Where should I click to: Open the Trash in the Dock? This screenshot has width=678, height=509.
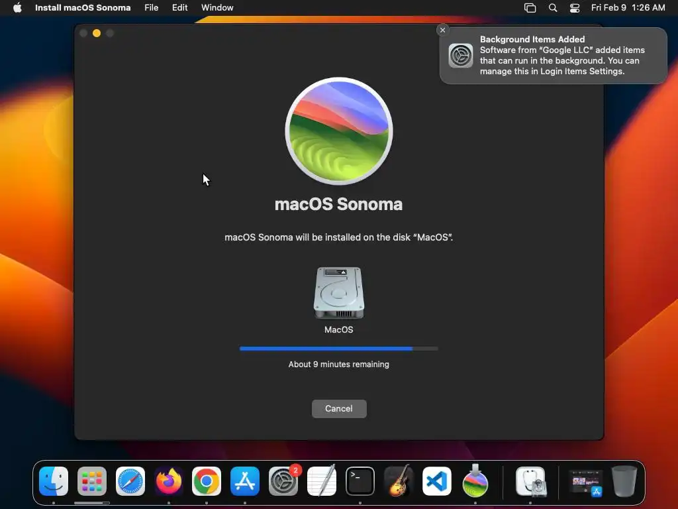(624, 481)
